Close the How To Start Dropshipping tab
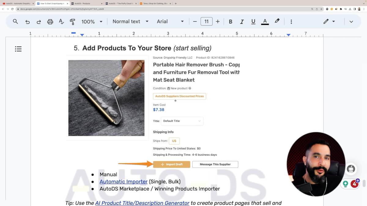Screen dimensions: 367x206 pos(67,3)
